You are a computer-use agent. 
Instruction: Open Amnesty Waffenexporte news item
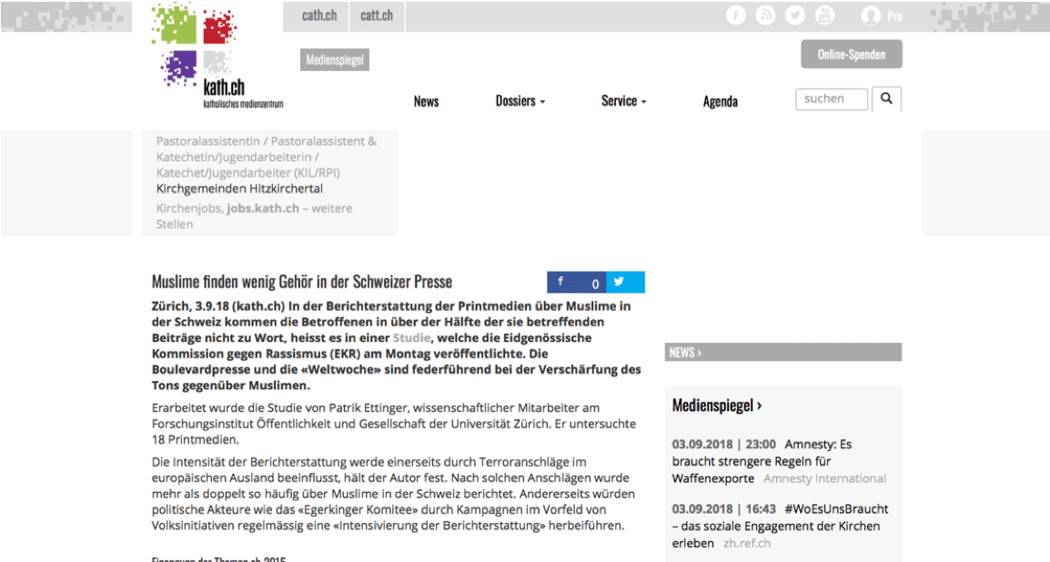pos(762,461)
